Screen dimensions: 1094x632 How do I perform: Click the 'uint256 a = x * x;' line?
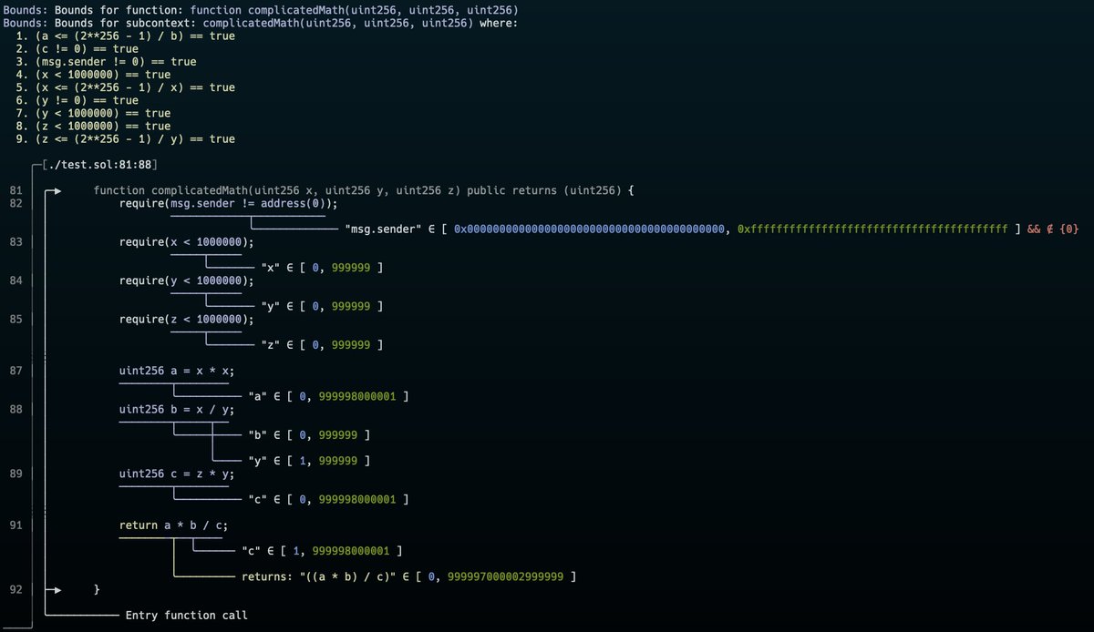(177, 371)
